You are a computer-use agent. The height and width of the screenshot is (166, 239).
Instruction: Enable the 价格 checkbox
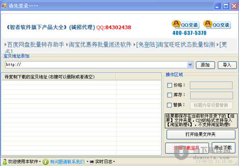pos(170,85)
